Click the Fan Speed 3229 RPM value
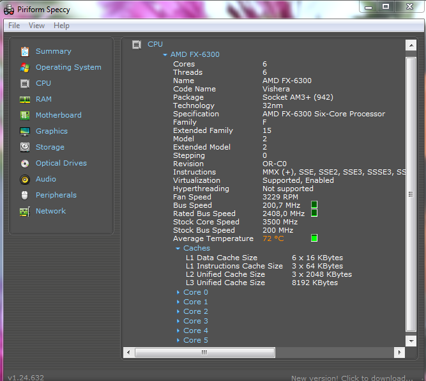Screen dimensions: 426x381 (280, 197)
